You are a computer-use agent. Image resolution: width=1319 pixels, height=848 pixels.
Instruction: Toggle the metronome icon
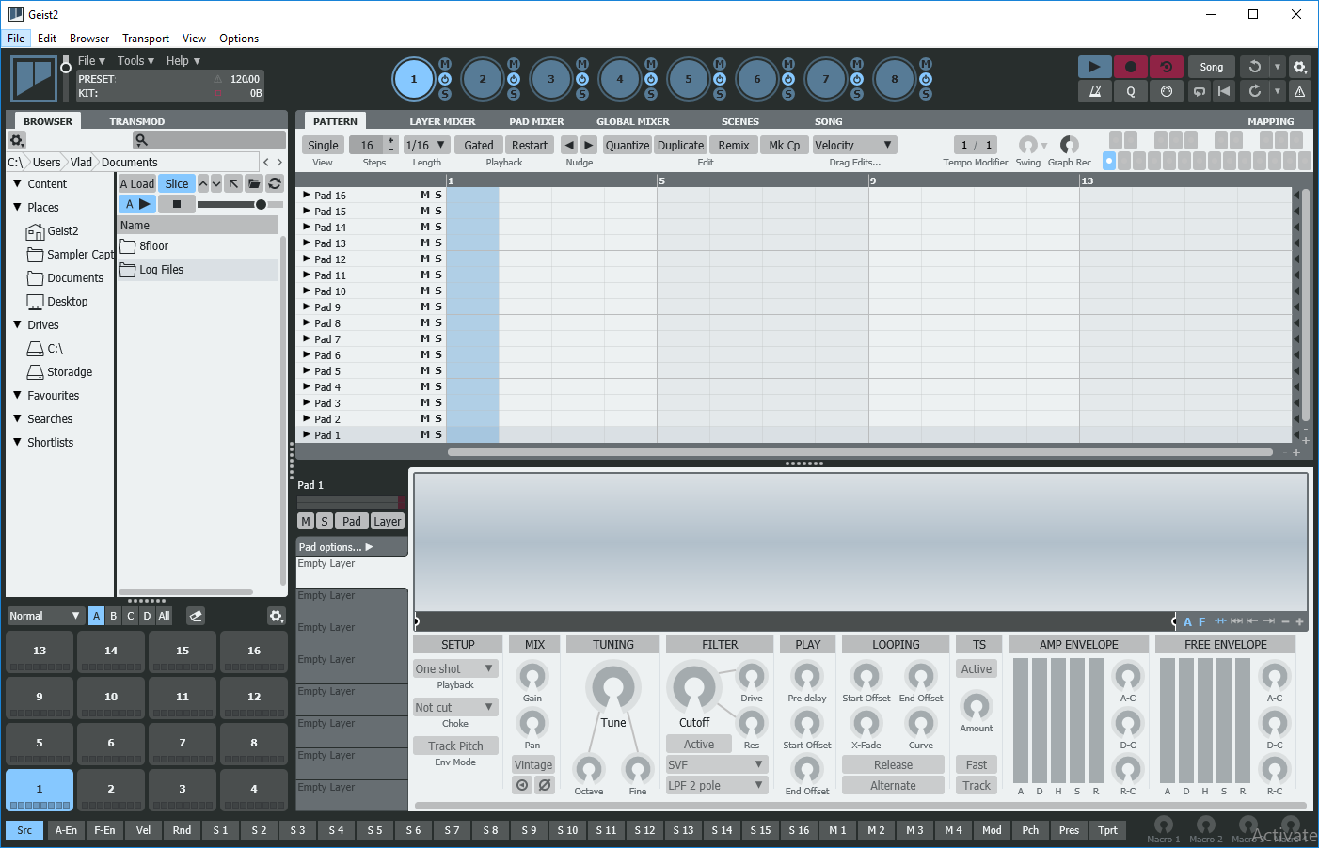1094,91
